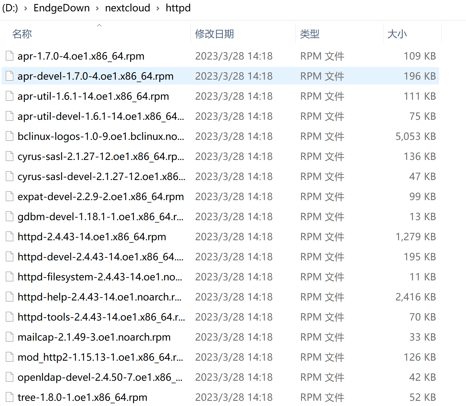Click modified date in the tree-1.8.0 row
The image size is (466, 406).
(234, 397)
